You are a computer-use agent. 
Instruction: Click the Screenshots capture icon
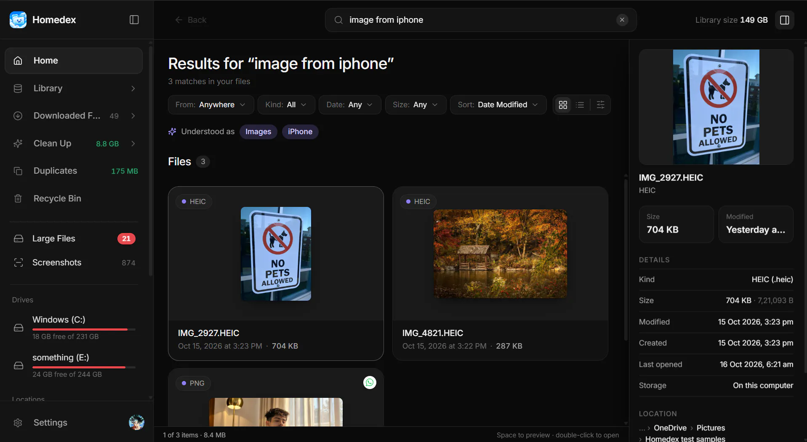tap(19, 262)
